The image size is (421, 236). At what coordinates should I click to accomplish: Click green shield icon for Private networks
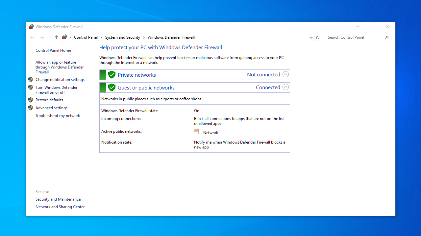pos(112,75)
